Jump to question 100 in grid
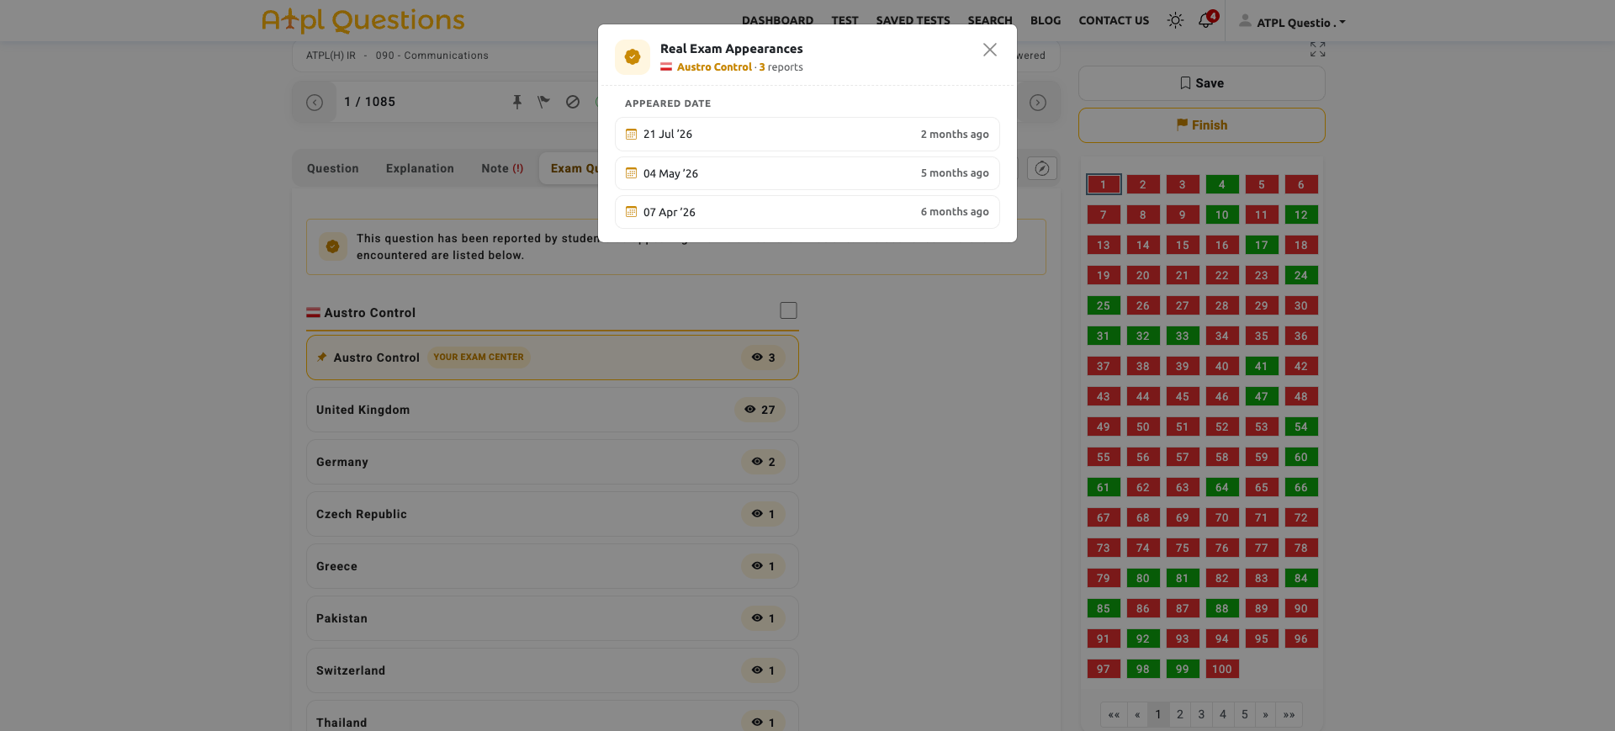Viewport: 1615px width, 731px height. (x=1221, y=669)
